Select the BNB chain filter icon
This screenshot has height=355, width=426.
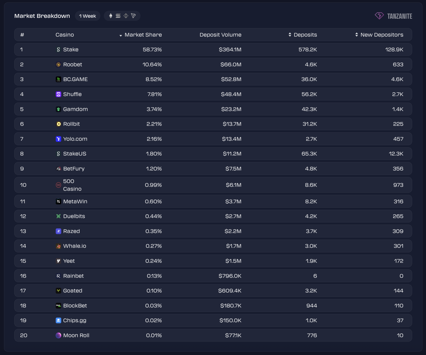tap(126, 16)
